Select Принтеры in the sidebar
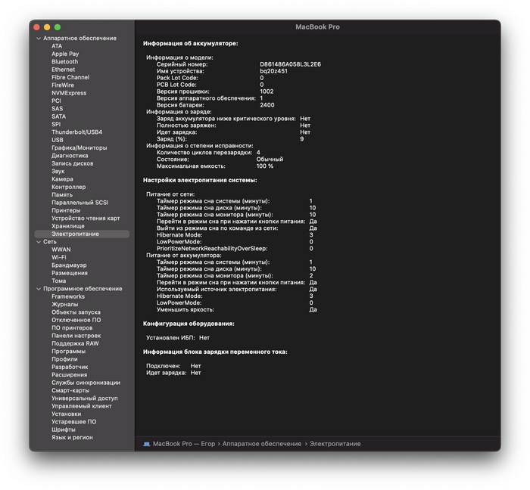Viewport: 530px width, 490px height. (x=66, y=210)
